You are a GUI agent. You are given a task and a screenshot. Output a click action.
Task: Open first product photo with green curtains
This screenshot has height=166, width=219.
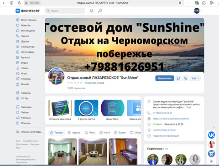click(x=63, y=151)
